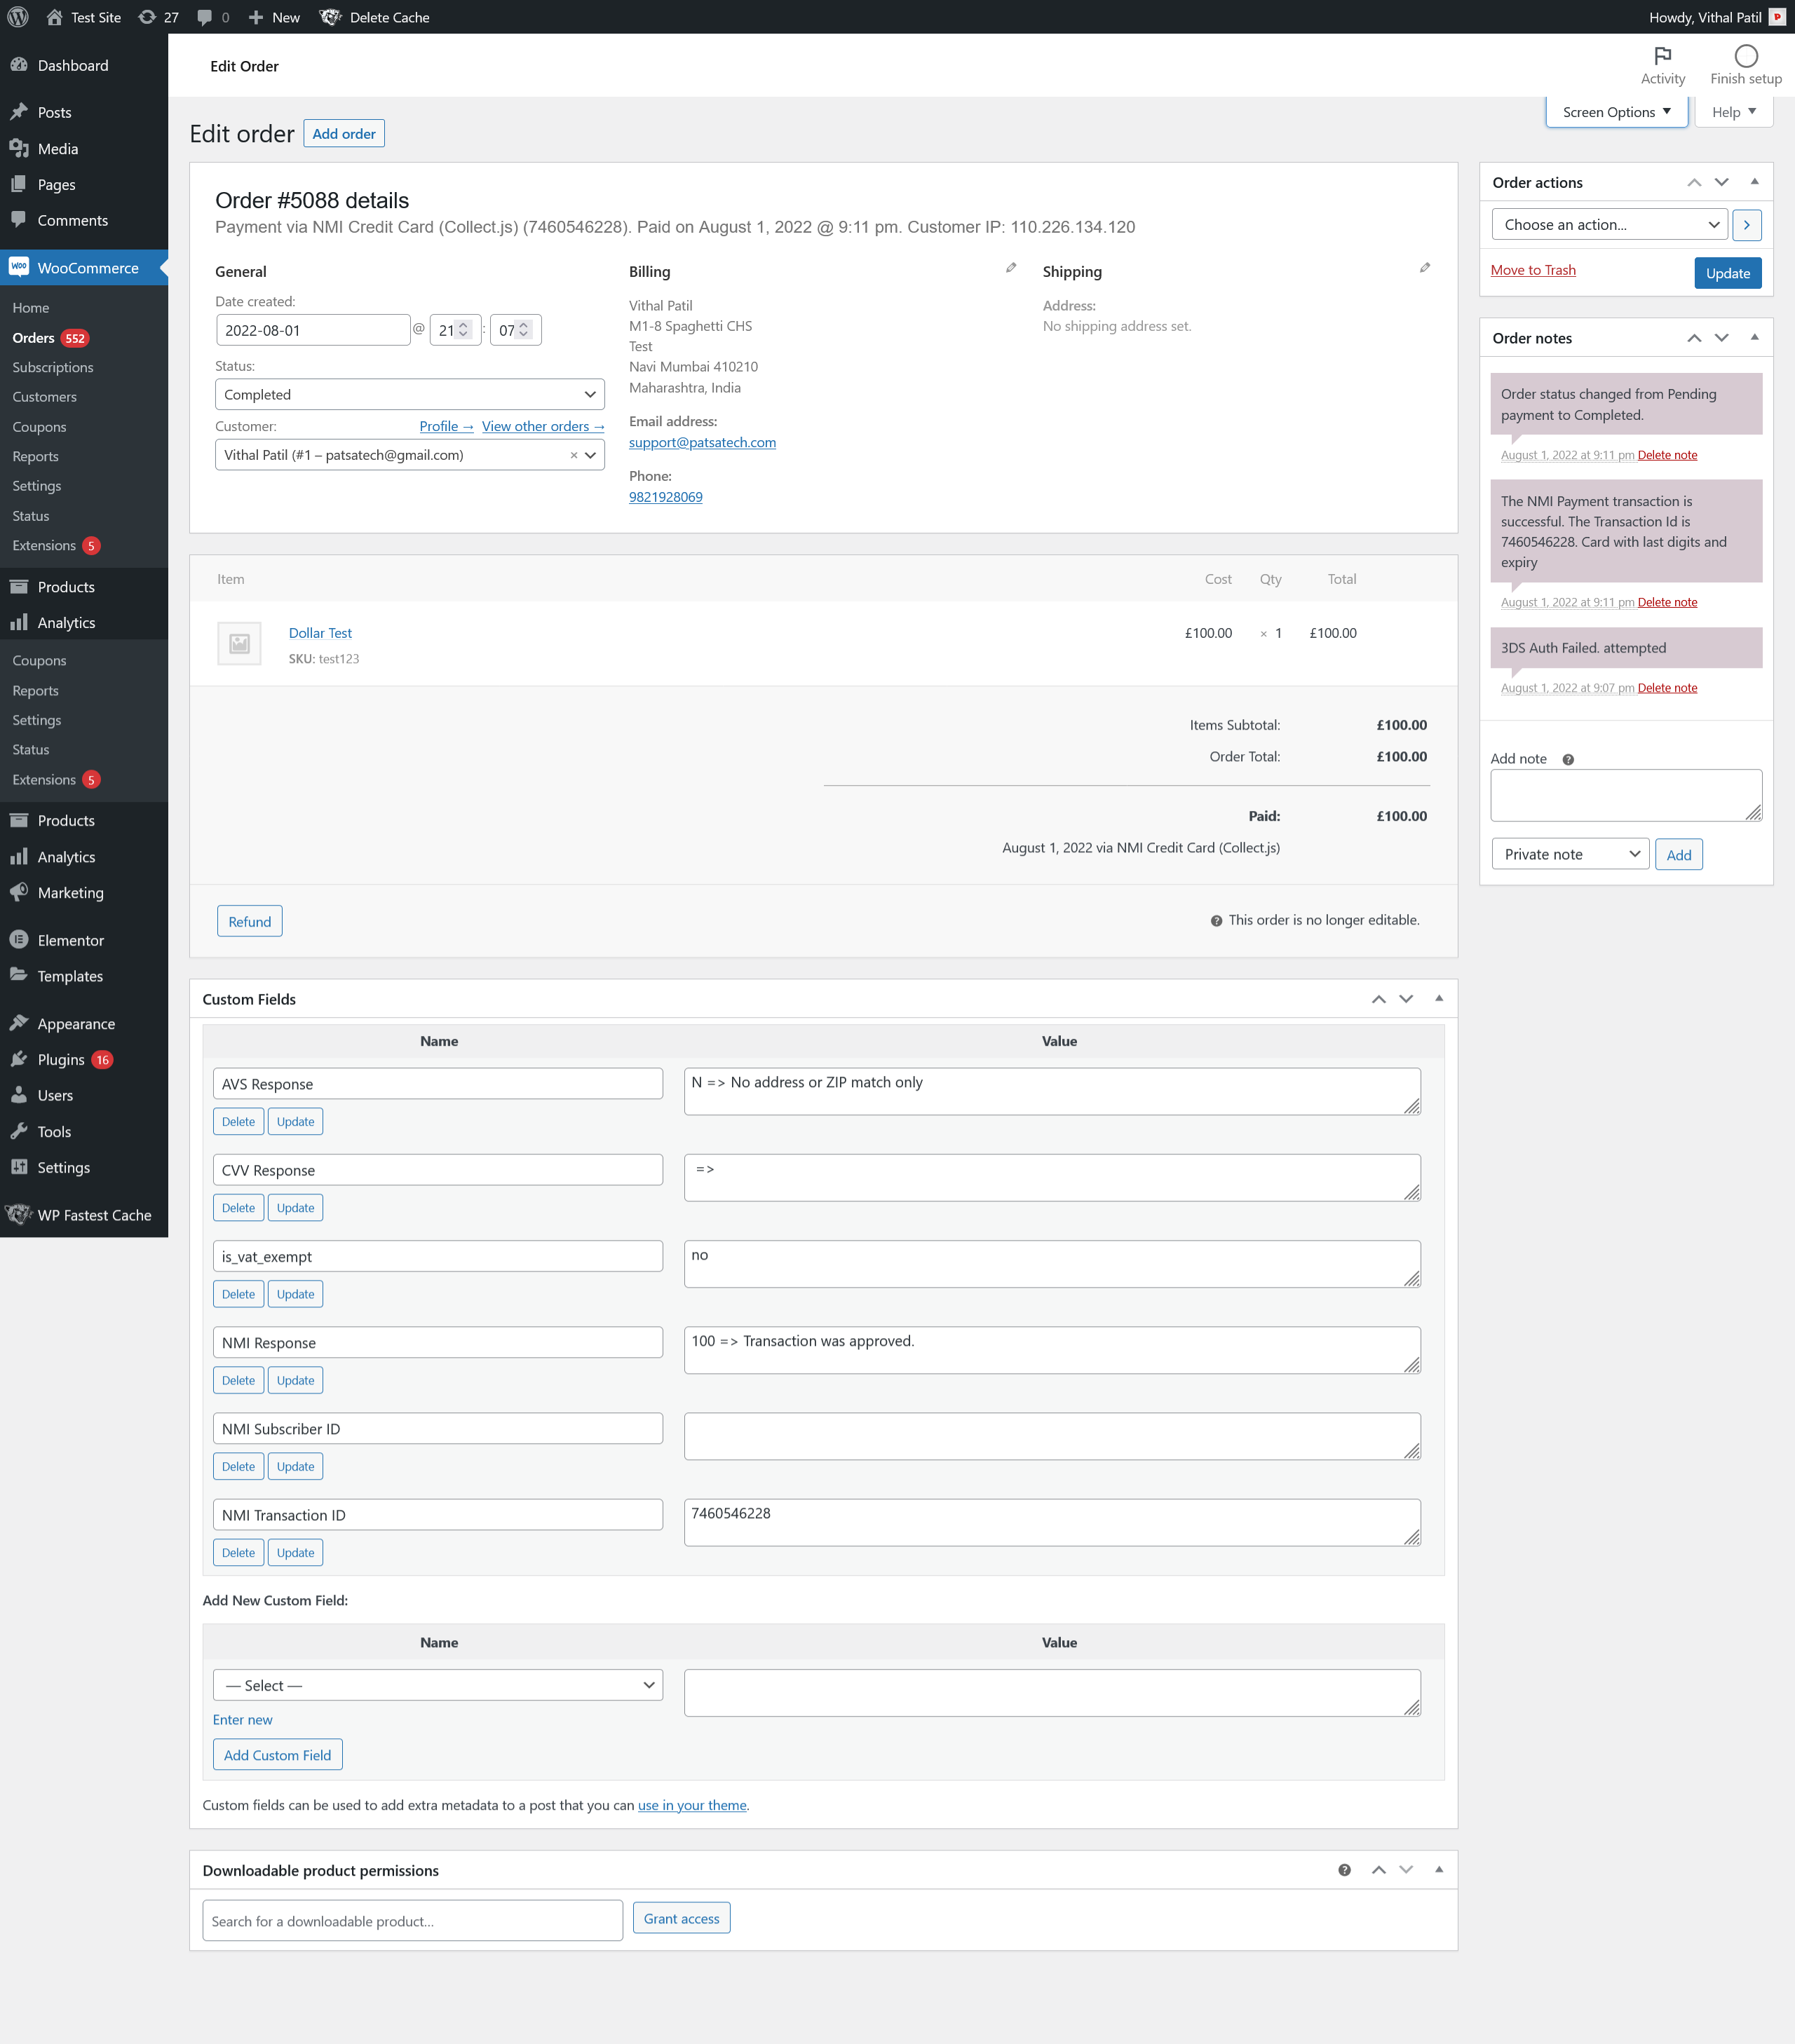
Task: Click View other orders link
Action: click(543, 426)
